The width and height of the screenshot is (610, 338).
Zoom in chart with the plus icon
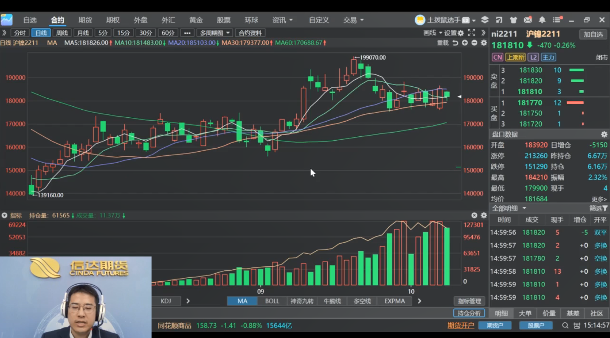coord(465,43)
